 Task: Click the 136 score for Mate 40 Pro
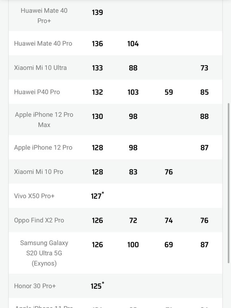click(97, 44)
